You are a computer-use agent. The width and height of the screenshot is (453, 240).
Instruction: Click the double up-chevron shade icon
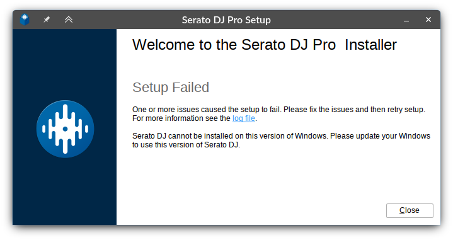click(69, 20)
